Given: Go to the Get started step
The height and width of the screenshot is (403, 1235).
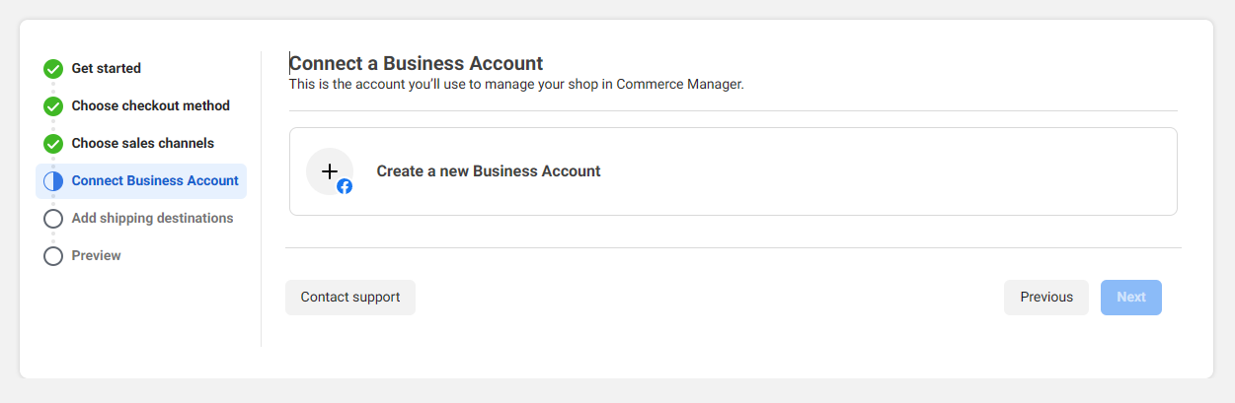Looking at the screenshot, I should pos(106,69).
